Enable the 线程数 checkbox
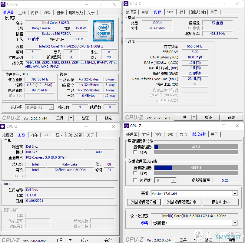 click(135, 180)
